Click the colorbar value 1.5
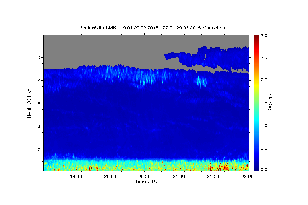Image resolution: width=308 pixels, height=205 pixels. tap(264, 103)
